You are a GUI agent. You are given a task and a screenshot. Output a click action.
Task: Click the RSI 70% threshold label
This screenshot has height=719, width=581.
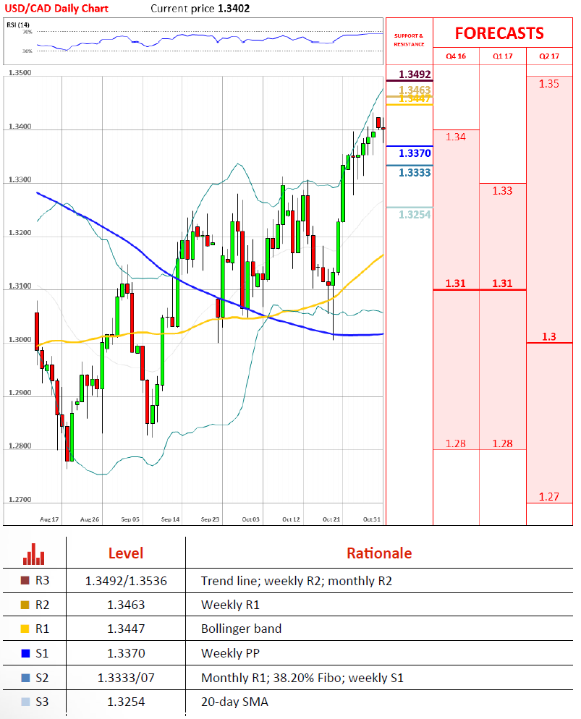[27, 32]
